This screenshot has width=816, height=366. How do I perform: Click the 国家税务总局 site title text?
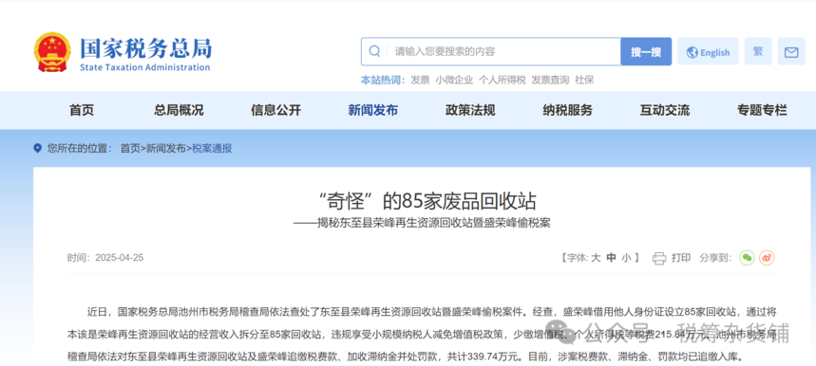pos(145,48)
